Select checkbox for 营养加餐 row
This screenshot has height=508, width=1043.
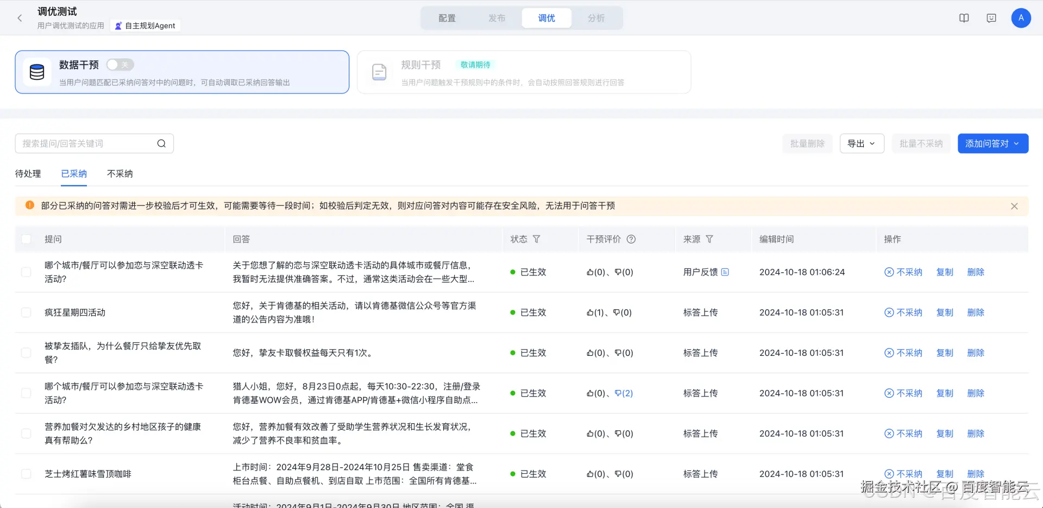[x=26, y=434]
